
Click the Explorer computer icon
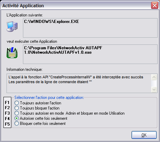point(12,26)
